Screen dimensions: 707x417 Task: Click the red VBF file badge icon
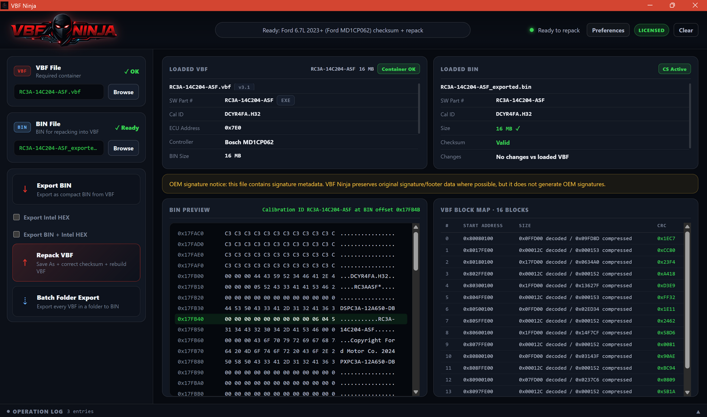click(22, 71)
